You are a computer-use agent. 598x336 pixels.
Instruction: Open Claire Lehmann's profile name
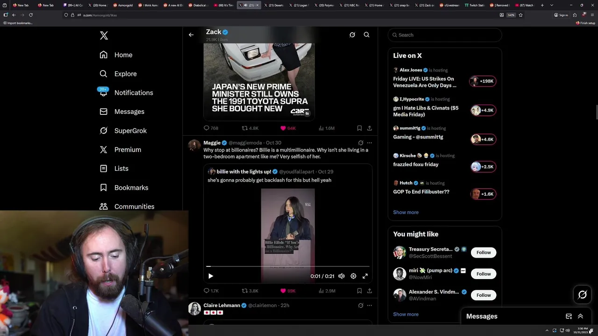pyautogui.click(x=221, y=305)
